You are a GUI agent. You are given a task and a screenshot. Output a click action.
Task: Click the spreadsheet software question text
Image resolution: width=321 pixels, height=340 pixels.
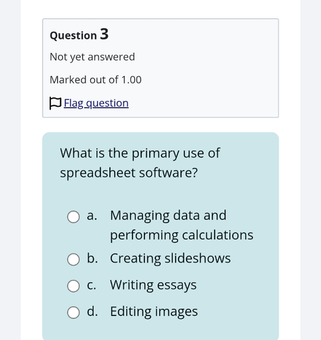coord(140,163)
